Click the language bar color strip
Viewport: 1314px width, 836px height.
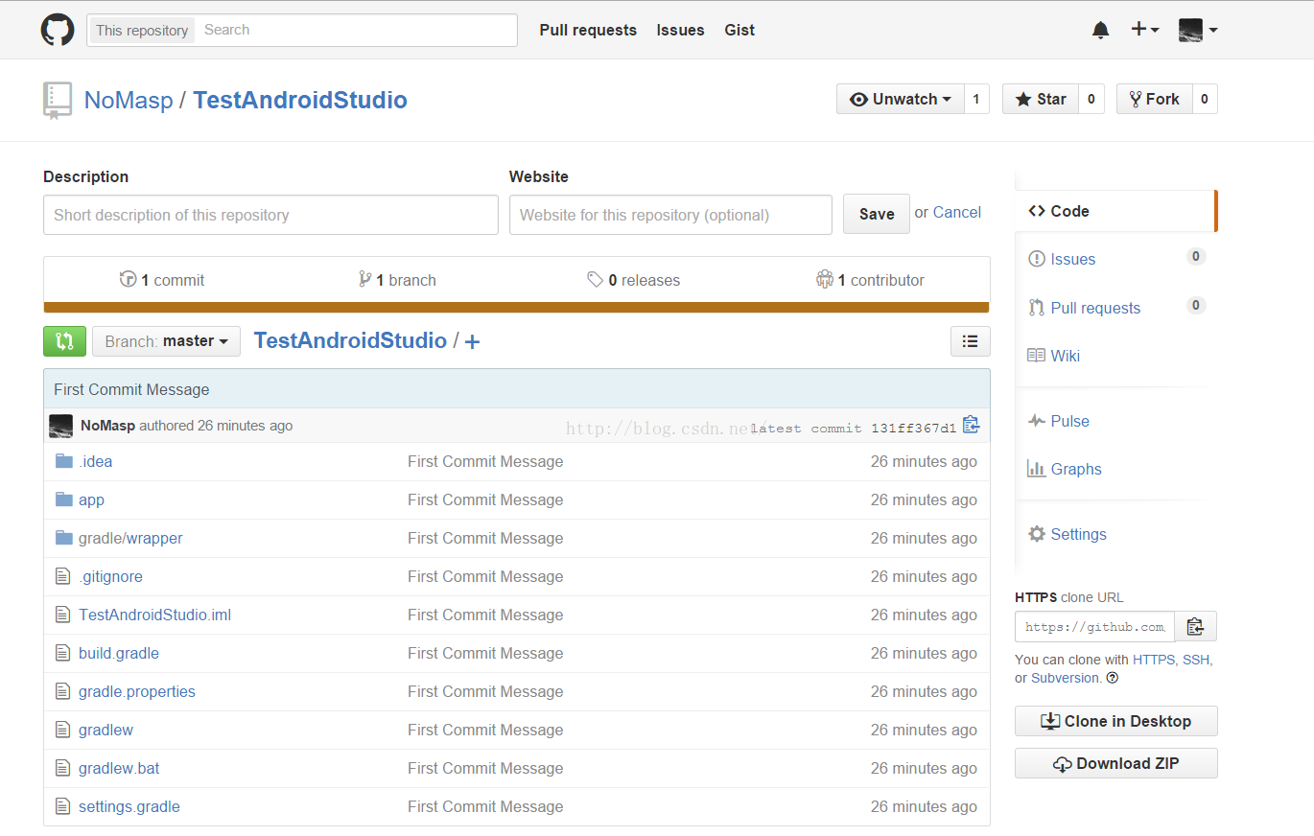(516, 307)
